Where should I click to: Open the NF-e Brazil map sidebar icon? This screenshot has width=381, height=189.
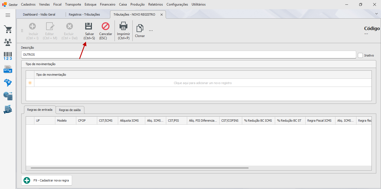click(x=8, y=82)
